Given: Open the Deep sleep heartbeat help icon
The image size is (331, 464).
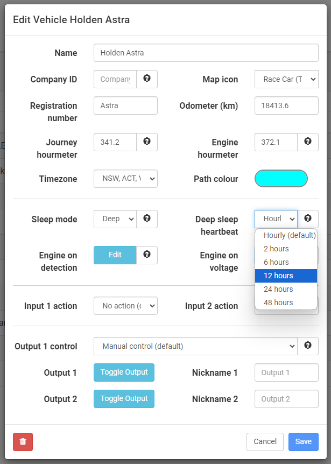Looking at the screenshot, I should 308,219.
